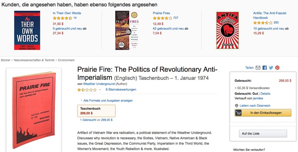Screen dimensions: 298x152
Task: Open the In Their Own Words cover
Action: tap(27, 31)
